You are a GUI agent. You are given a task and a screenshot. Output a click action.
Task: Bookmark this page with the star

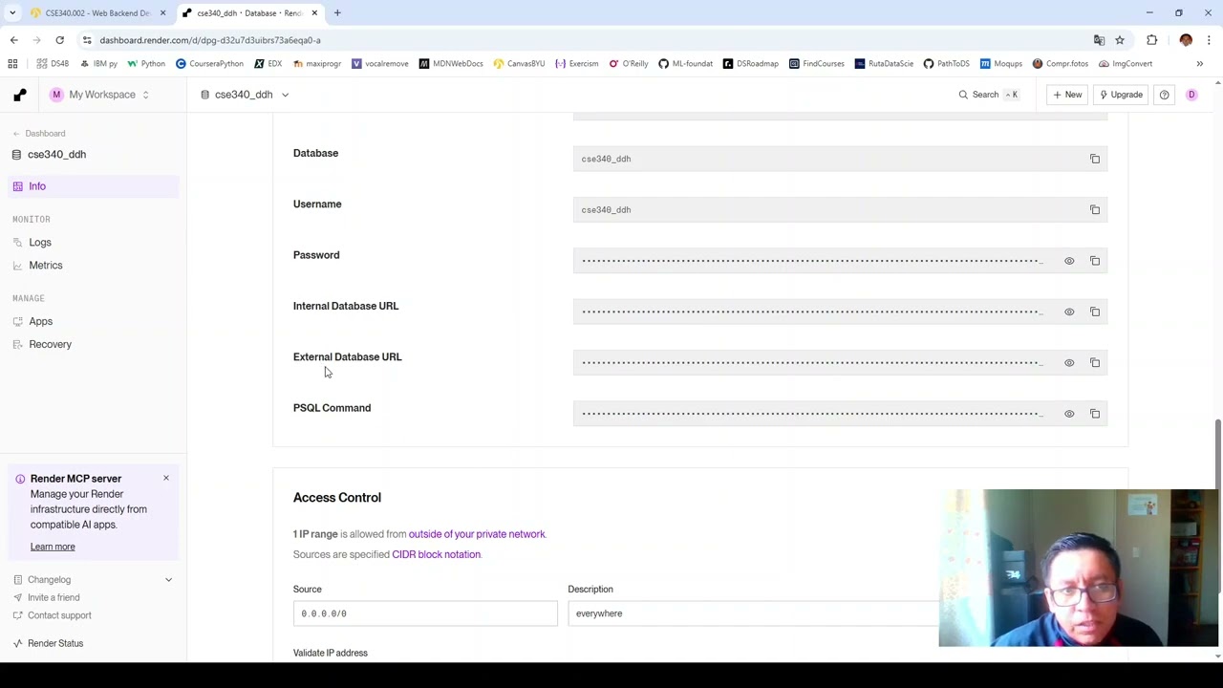pyautogui.click(x=1120, y=40)
